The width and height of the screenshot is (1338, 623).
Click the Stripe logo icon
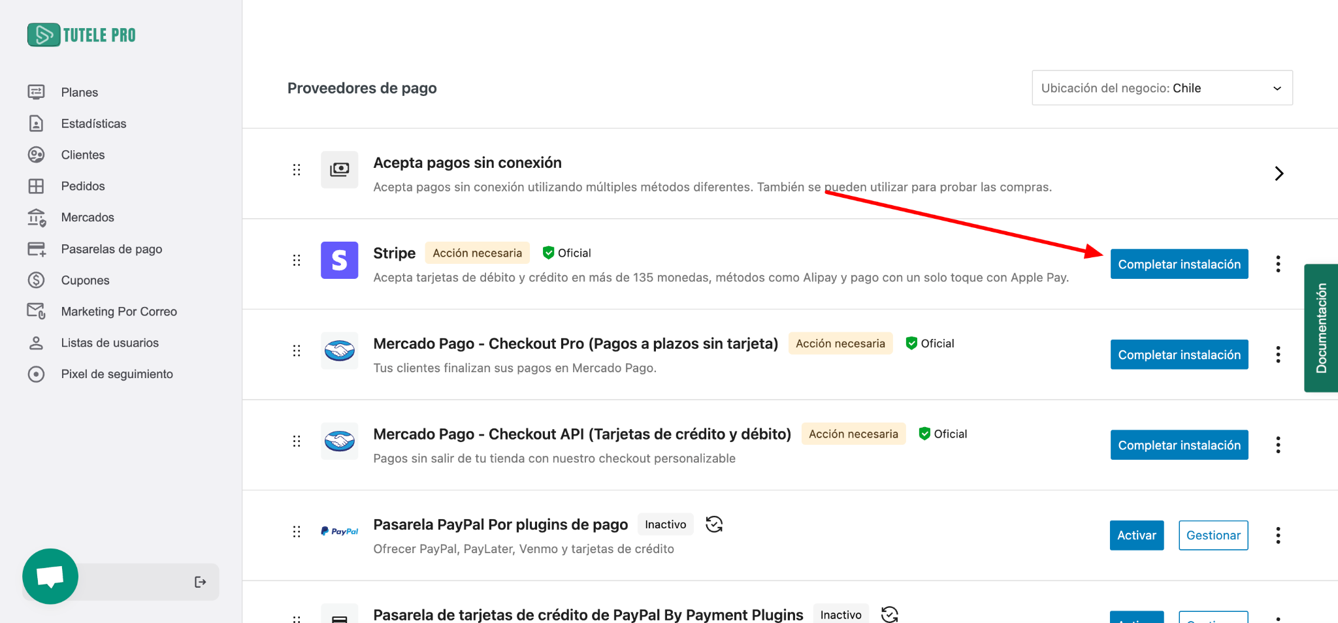coord(340,261)
